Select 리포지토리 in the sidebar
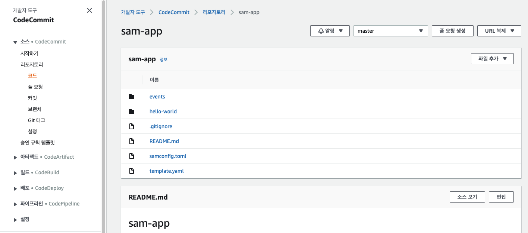This screenshot has height=233, width=528. coord(32,64)
